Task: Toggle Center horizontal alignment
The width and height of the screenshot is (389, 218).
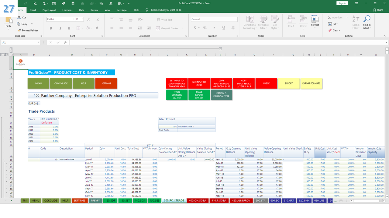Action: pyautogui.click(x=121, y=28)
